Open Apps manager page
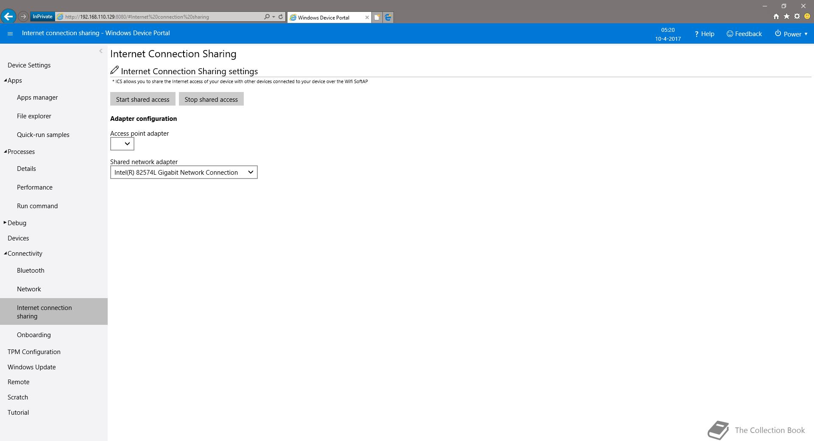Screen dimensions: 814x441 tap(37, 98)
